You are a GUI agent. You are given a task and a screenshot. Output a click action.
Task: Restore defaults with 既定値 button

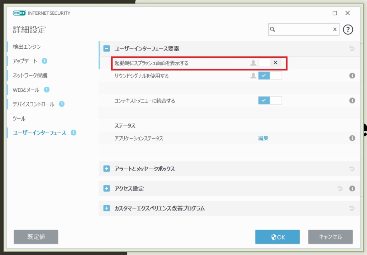coord(36,237)
